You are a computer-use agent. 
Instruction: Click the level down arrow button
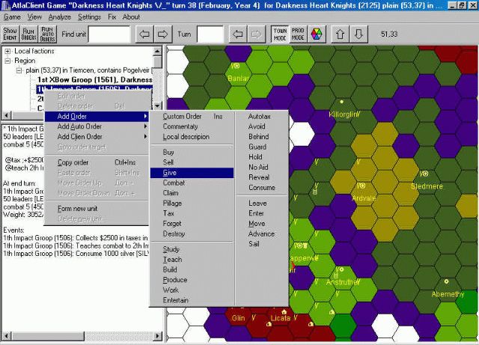tap(359, 34)
